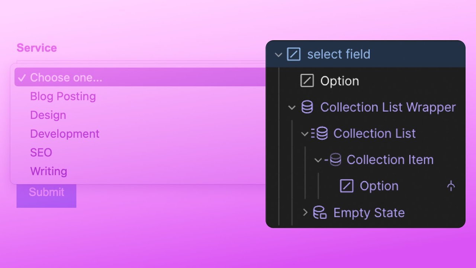Image resolution: width=476 pixels, height=268 pixels.
Task: Collapse the Collection List node
Action: point(305,134)
